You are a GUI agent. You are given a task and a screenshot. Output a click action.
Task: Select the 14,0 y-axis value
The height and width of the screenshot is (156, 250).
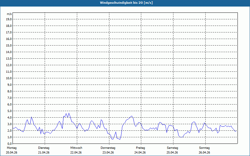pyautogui.click(x=9, y=52)
